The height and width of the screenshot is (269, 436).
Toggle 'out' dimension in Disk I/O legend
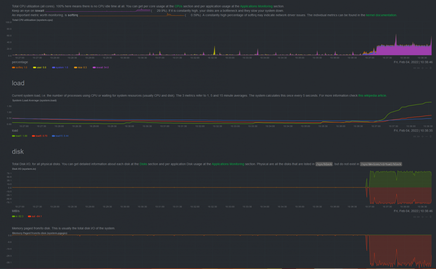(35, 216)
